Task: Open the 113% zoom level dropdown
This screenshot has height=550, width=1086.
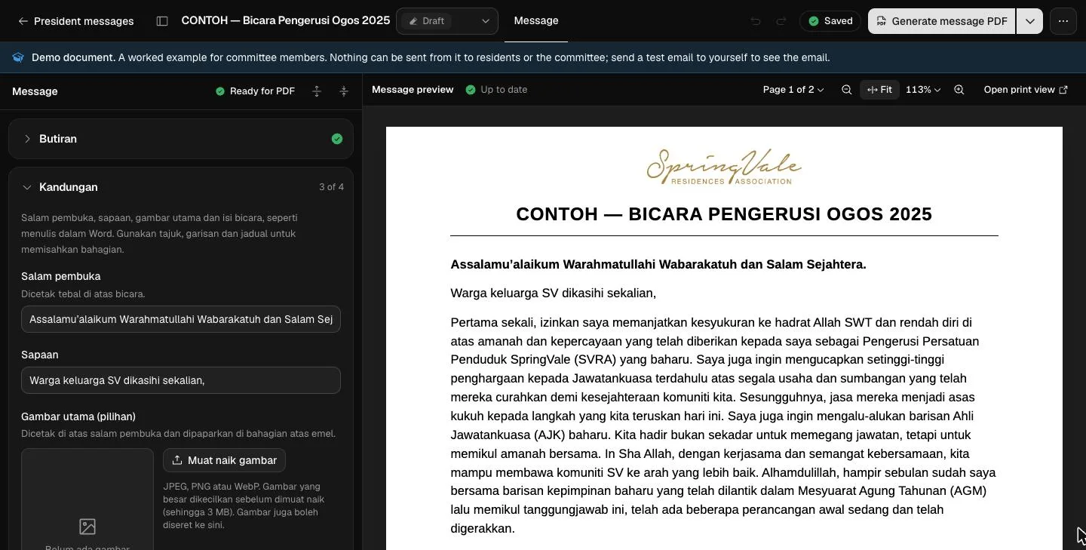Action: [x=923, y=90]
